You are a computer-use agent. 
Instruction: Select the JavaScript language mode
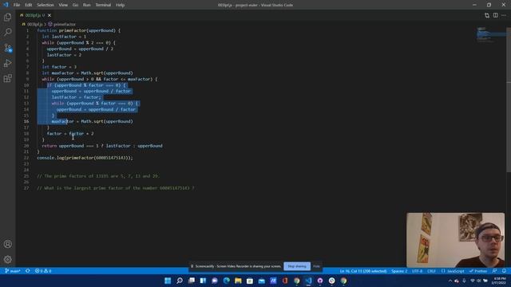tap(453, 271)
